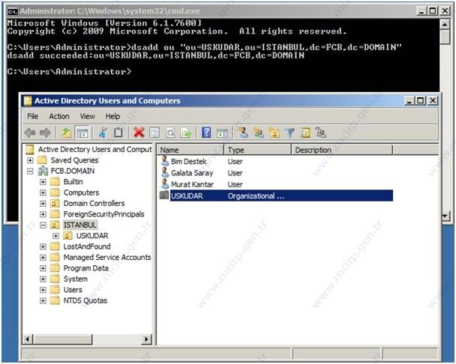Screen dimensions: 456x364
Task: Expand the Saved Queries node
Action: 30,160
